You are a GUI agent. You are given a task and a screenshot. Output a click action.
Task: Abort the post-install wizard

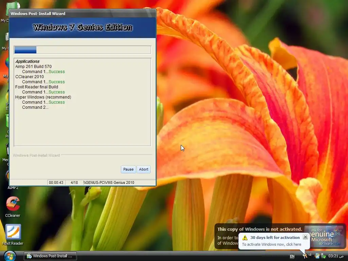pyautogui.click(x=144, y=169)
